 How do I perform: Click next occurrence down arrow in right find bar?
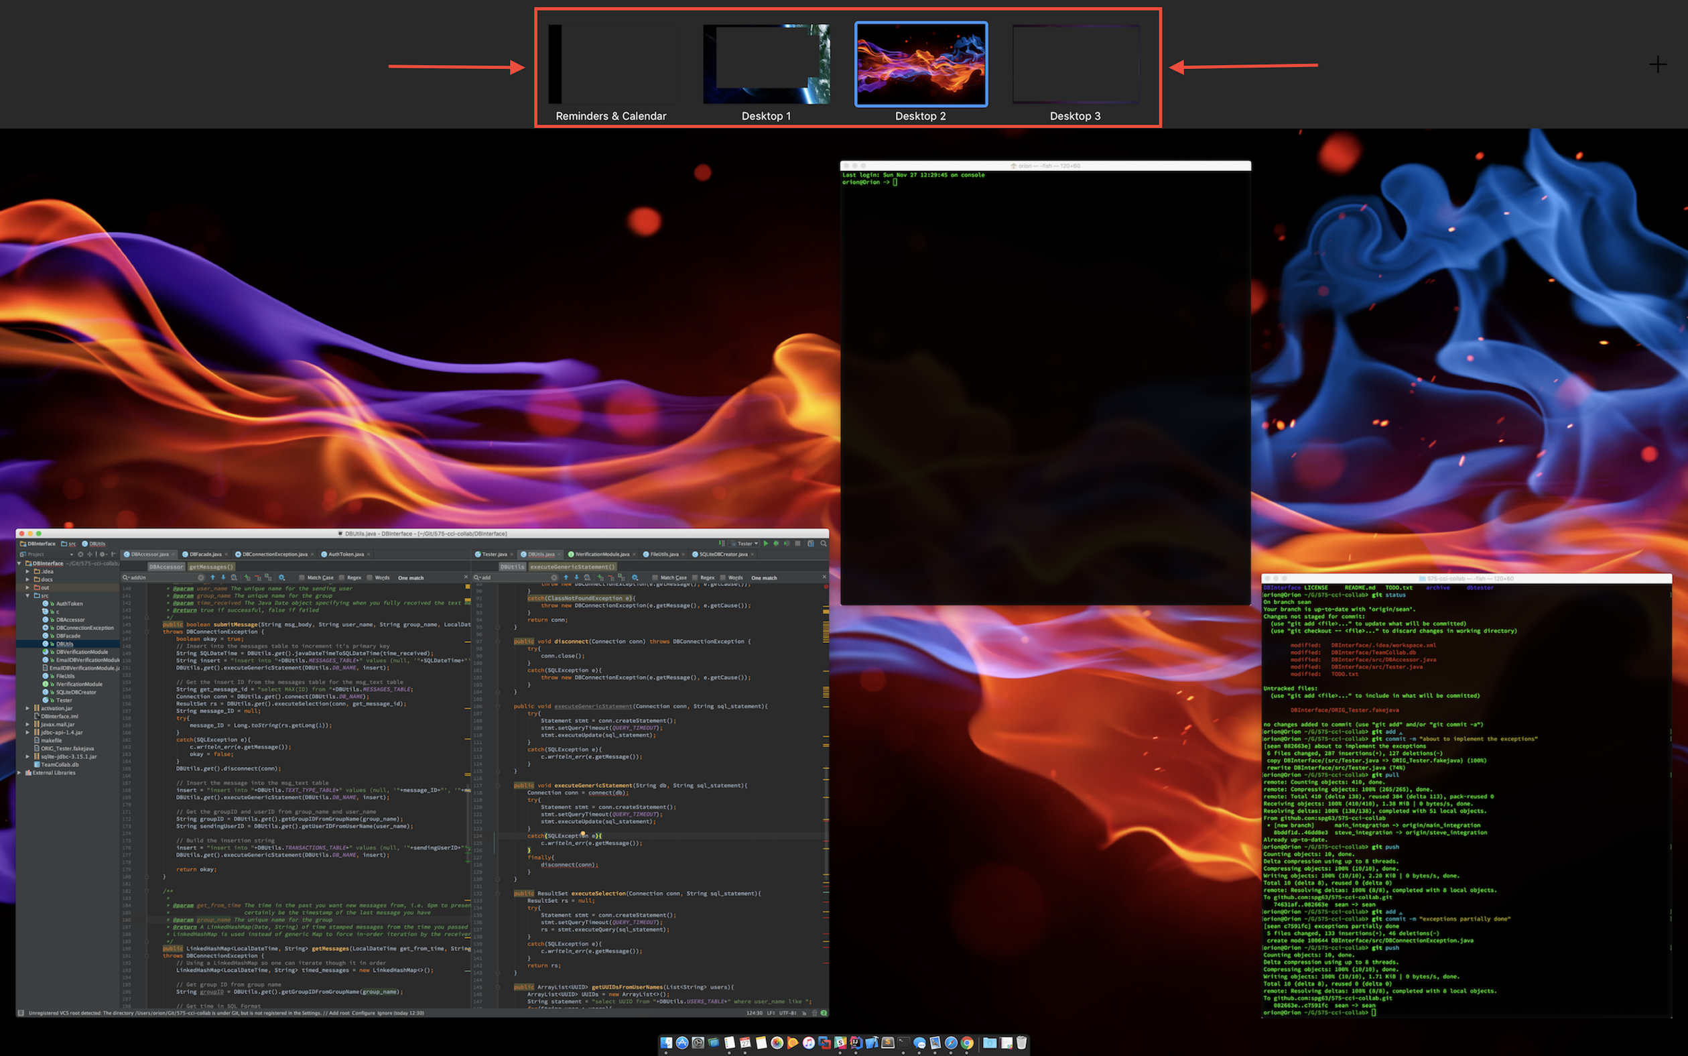(x=576, y=577)
